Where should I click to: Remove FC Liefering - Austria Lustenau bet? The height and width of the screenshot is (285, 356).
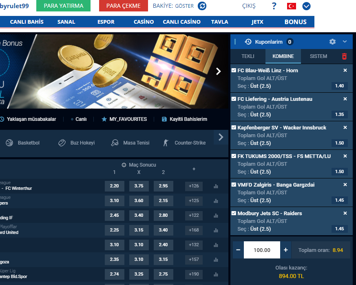tap(345, 99)
